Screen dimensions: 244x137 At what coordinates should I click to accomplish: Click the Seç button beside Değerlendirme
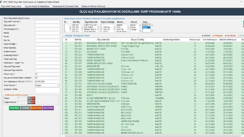(x=29, y=102)
